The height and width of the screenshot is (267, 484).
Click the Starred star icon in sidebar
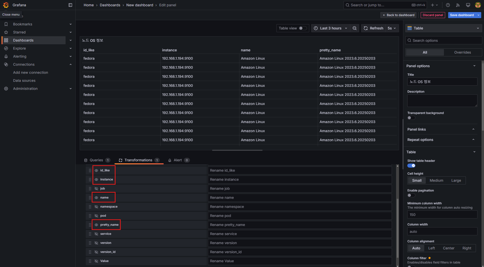click(x=6, y=32)
